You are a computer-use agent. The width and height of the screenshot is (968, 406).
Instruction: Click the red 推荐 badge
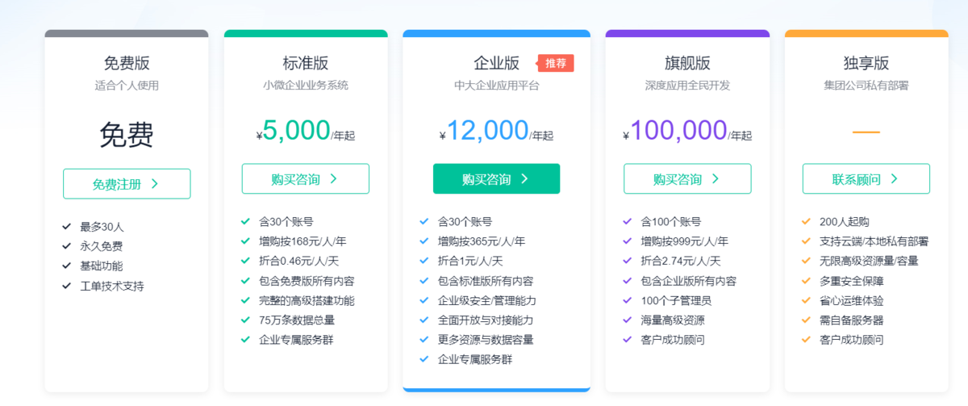click(556, 63)
